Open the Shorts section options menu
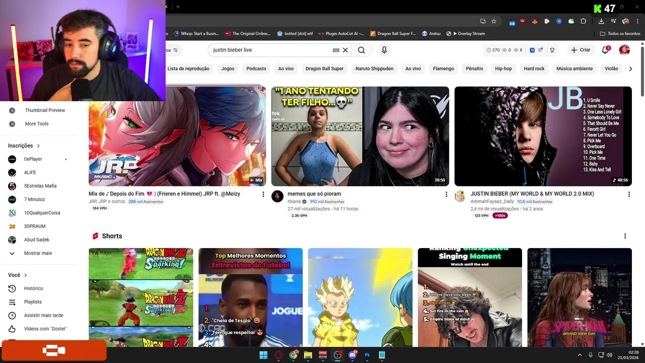 point(625,236)
